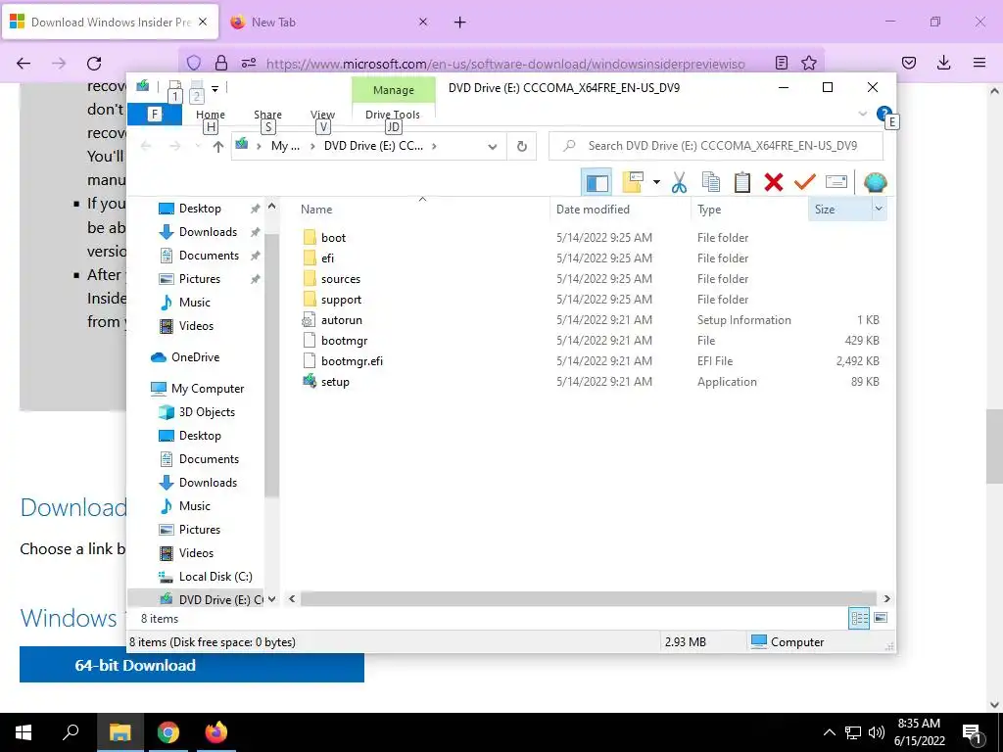This screenshot has height=752, width=1003.
Task: Refresh the DVD Drive folder view
Action: pos(522,147)
